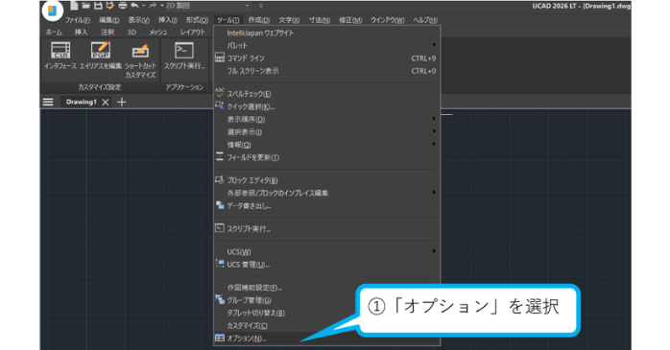Open the hamburger drawing tabs menu
This screenshot has height=350, width=670.
(x=48, y=102)
